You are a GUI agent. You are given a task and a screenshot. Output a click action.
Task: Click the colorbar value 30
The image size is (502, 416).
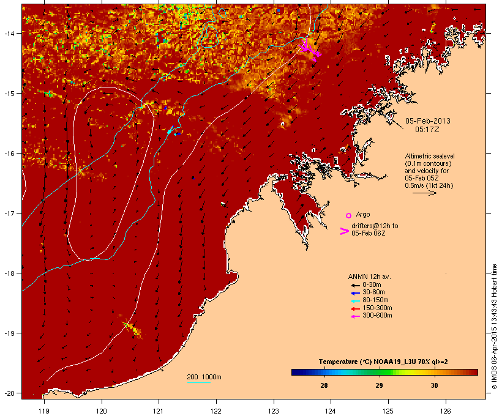[x=434, y=385]
